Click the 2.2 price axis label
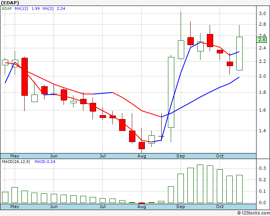 (262, 61)
